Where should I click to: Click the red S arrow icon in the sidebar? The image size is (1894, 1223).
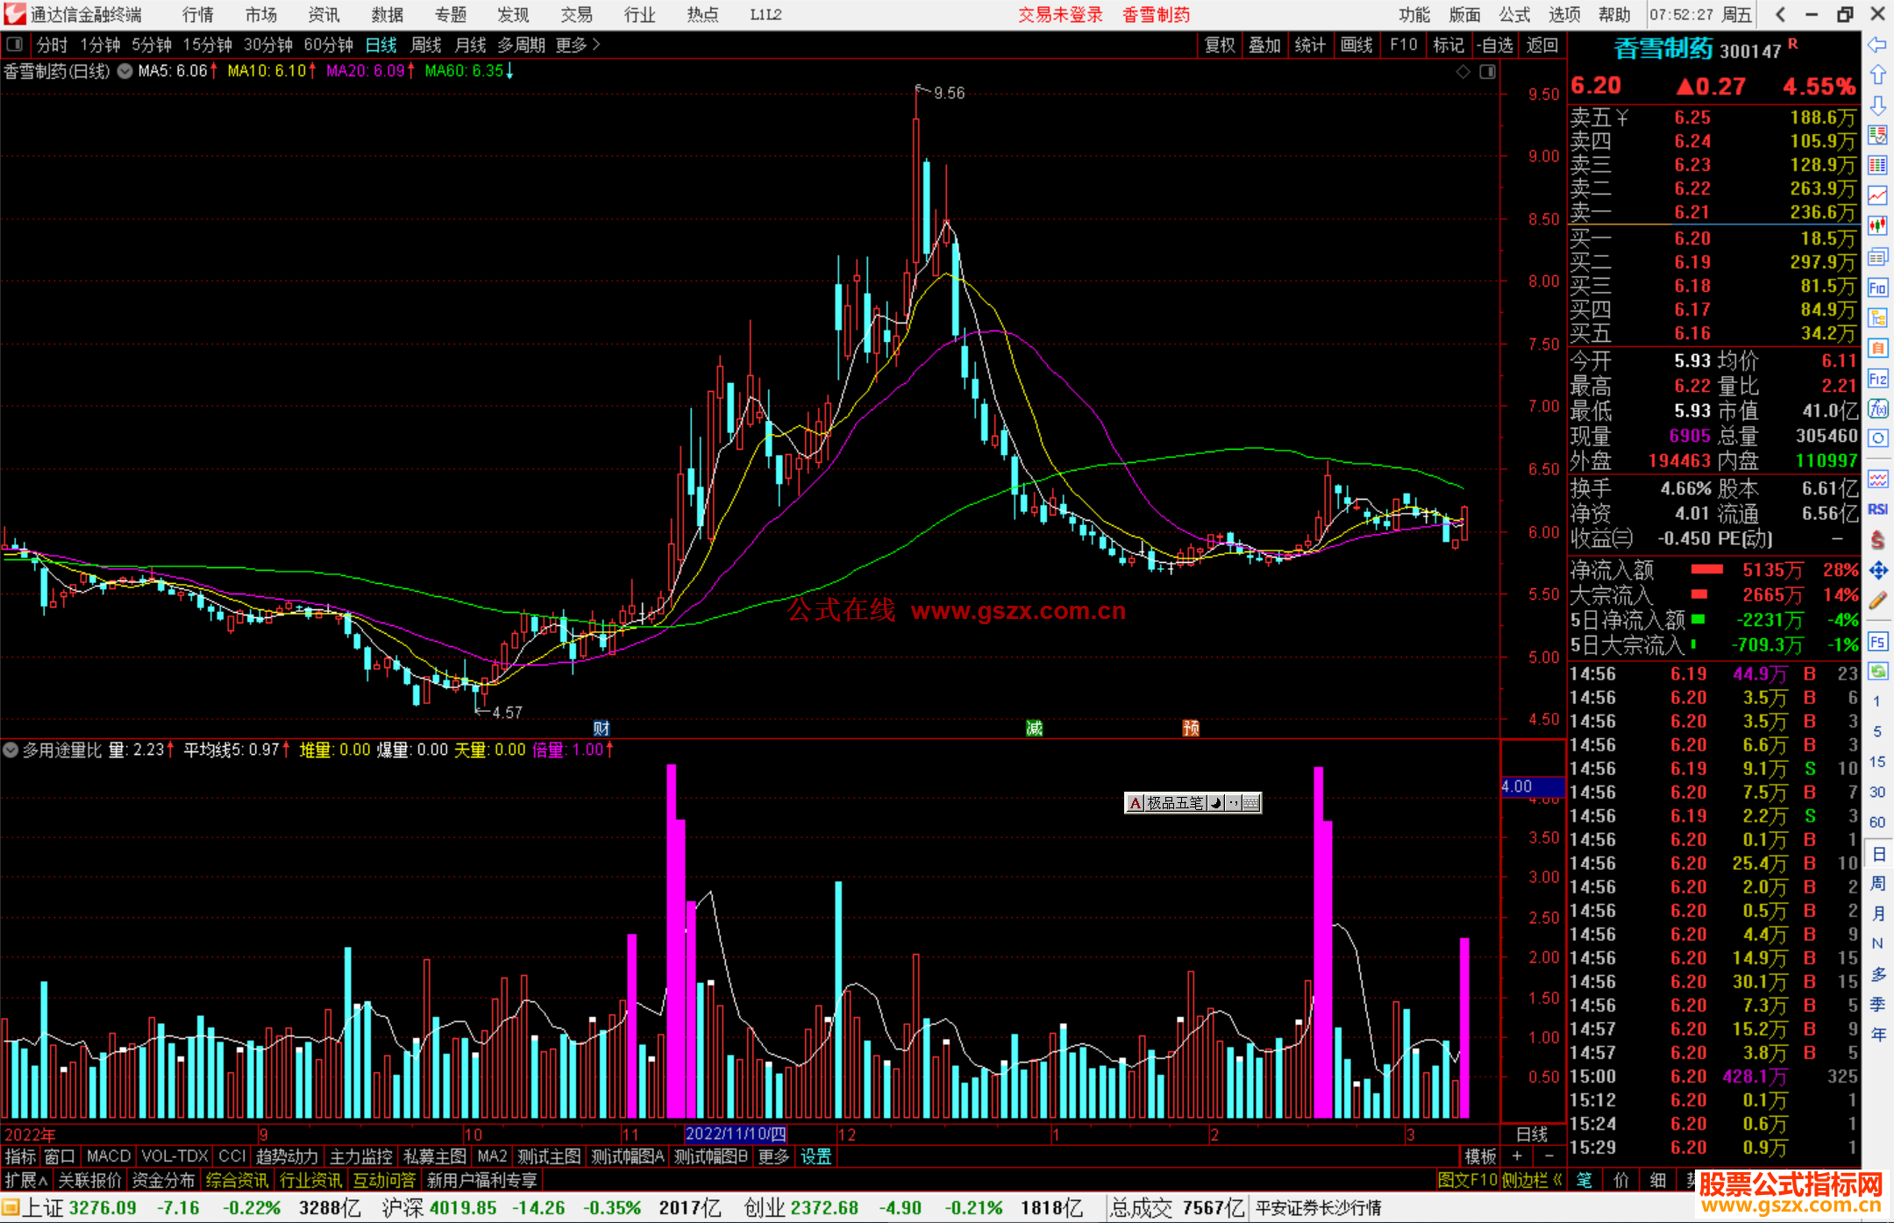point(1877,540)
